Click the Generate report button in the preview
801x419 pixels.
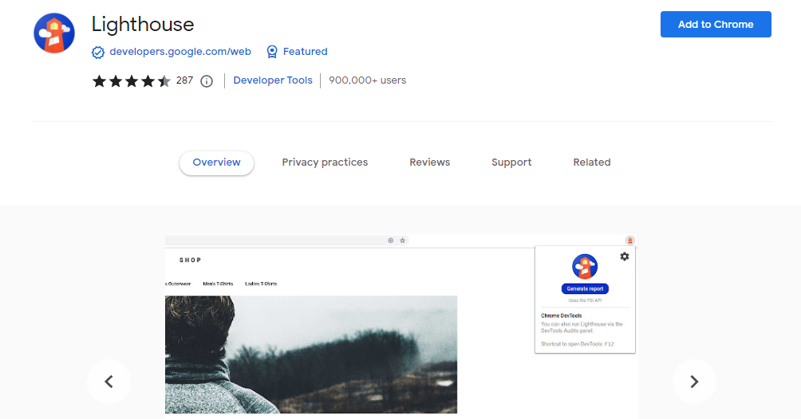(585, 288)
